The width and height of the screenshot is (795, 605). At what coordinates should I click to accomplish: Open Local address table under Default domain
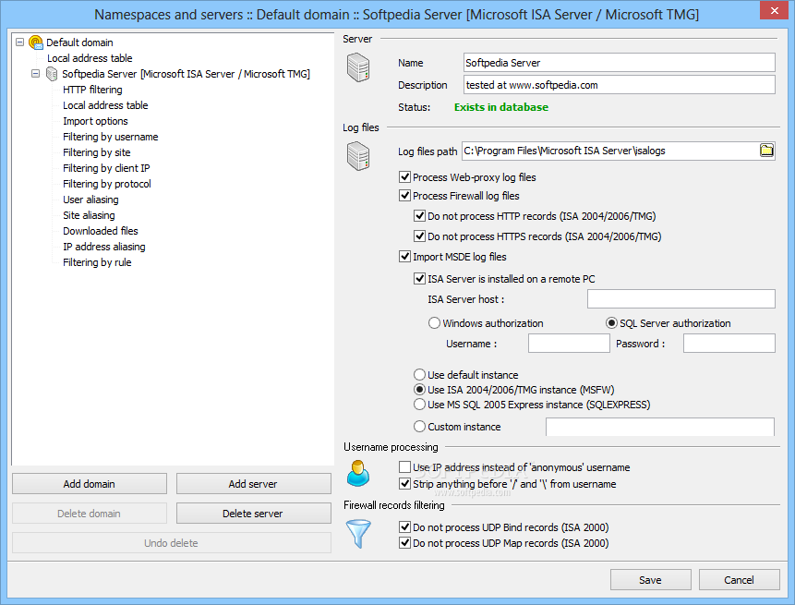click(90, 58)
